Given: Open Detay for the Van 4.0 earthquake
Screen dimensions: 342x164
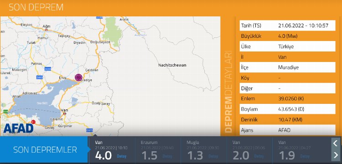Looking at the screenshot, I should (121, 156).
